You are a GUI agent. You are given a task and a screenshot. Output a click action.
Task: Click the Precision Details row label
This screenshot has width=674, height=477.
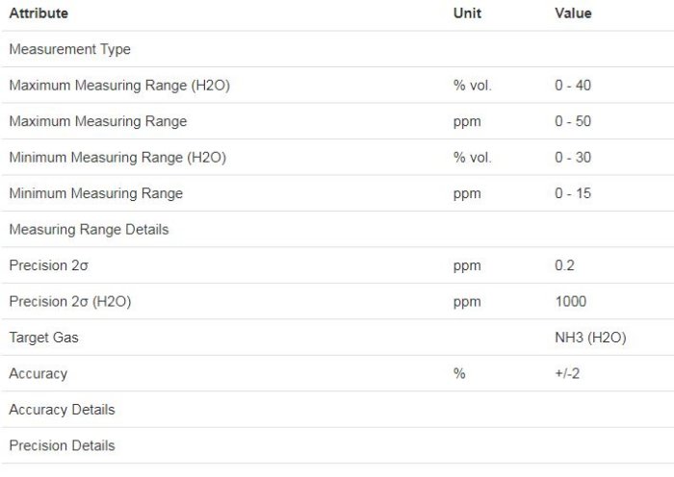point(62,446)
